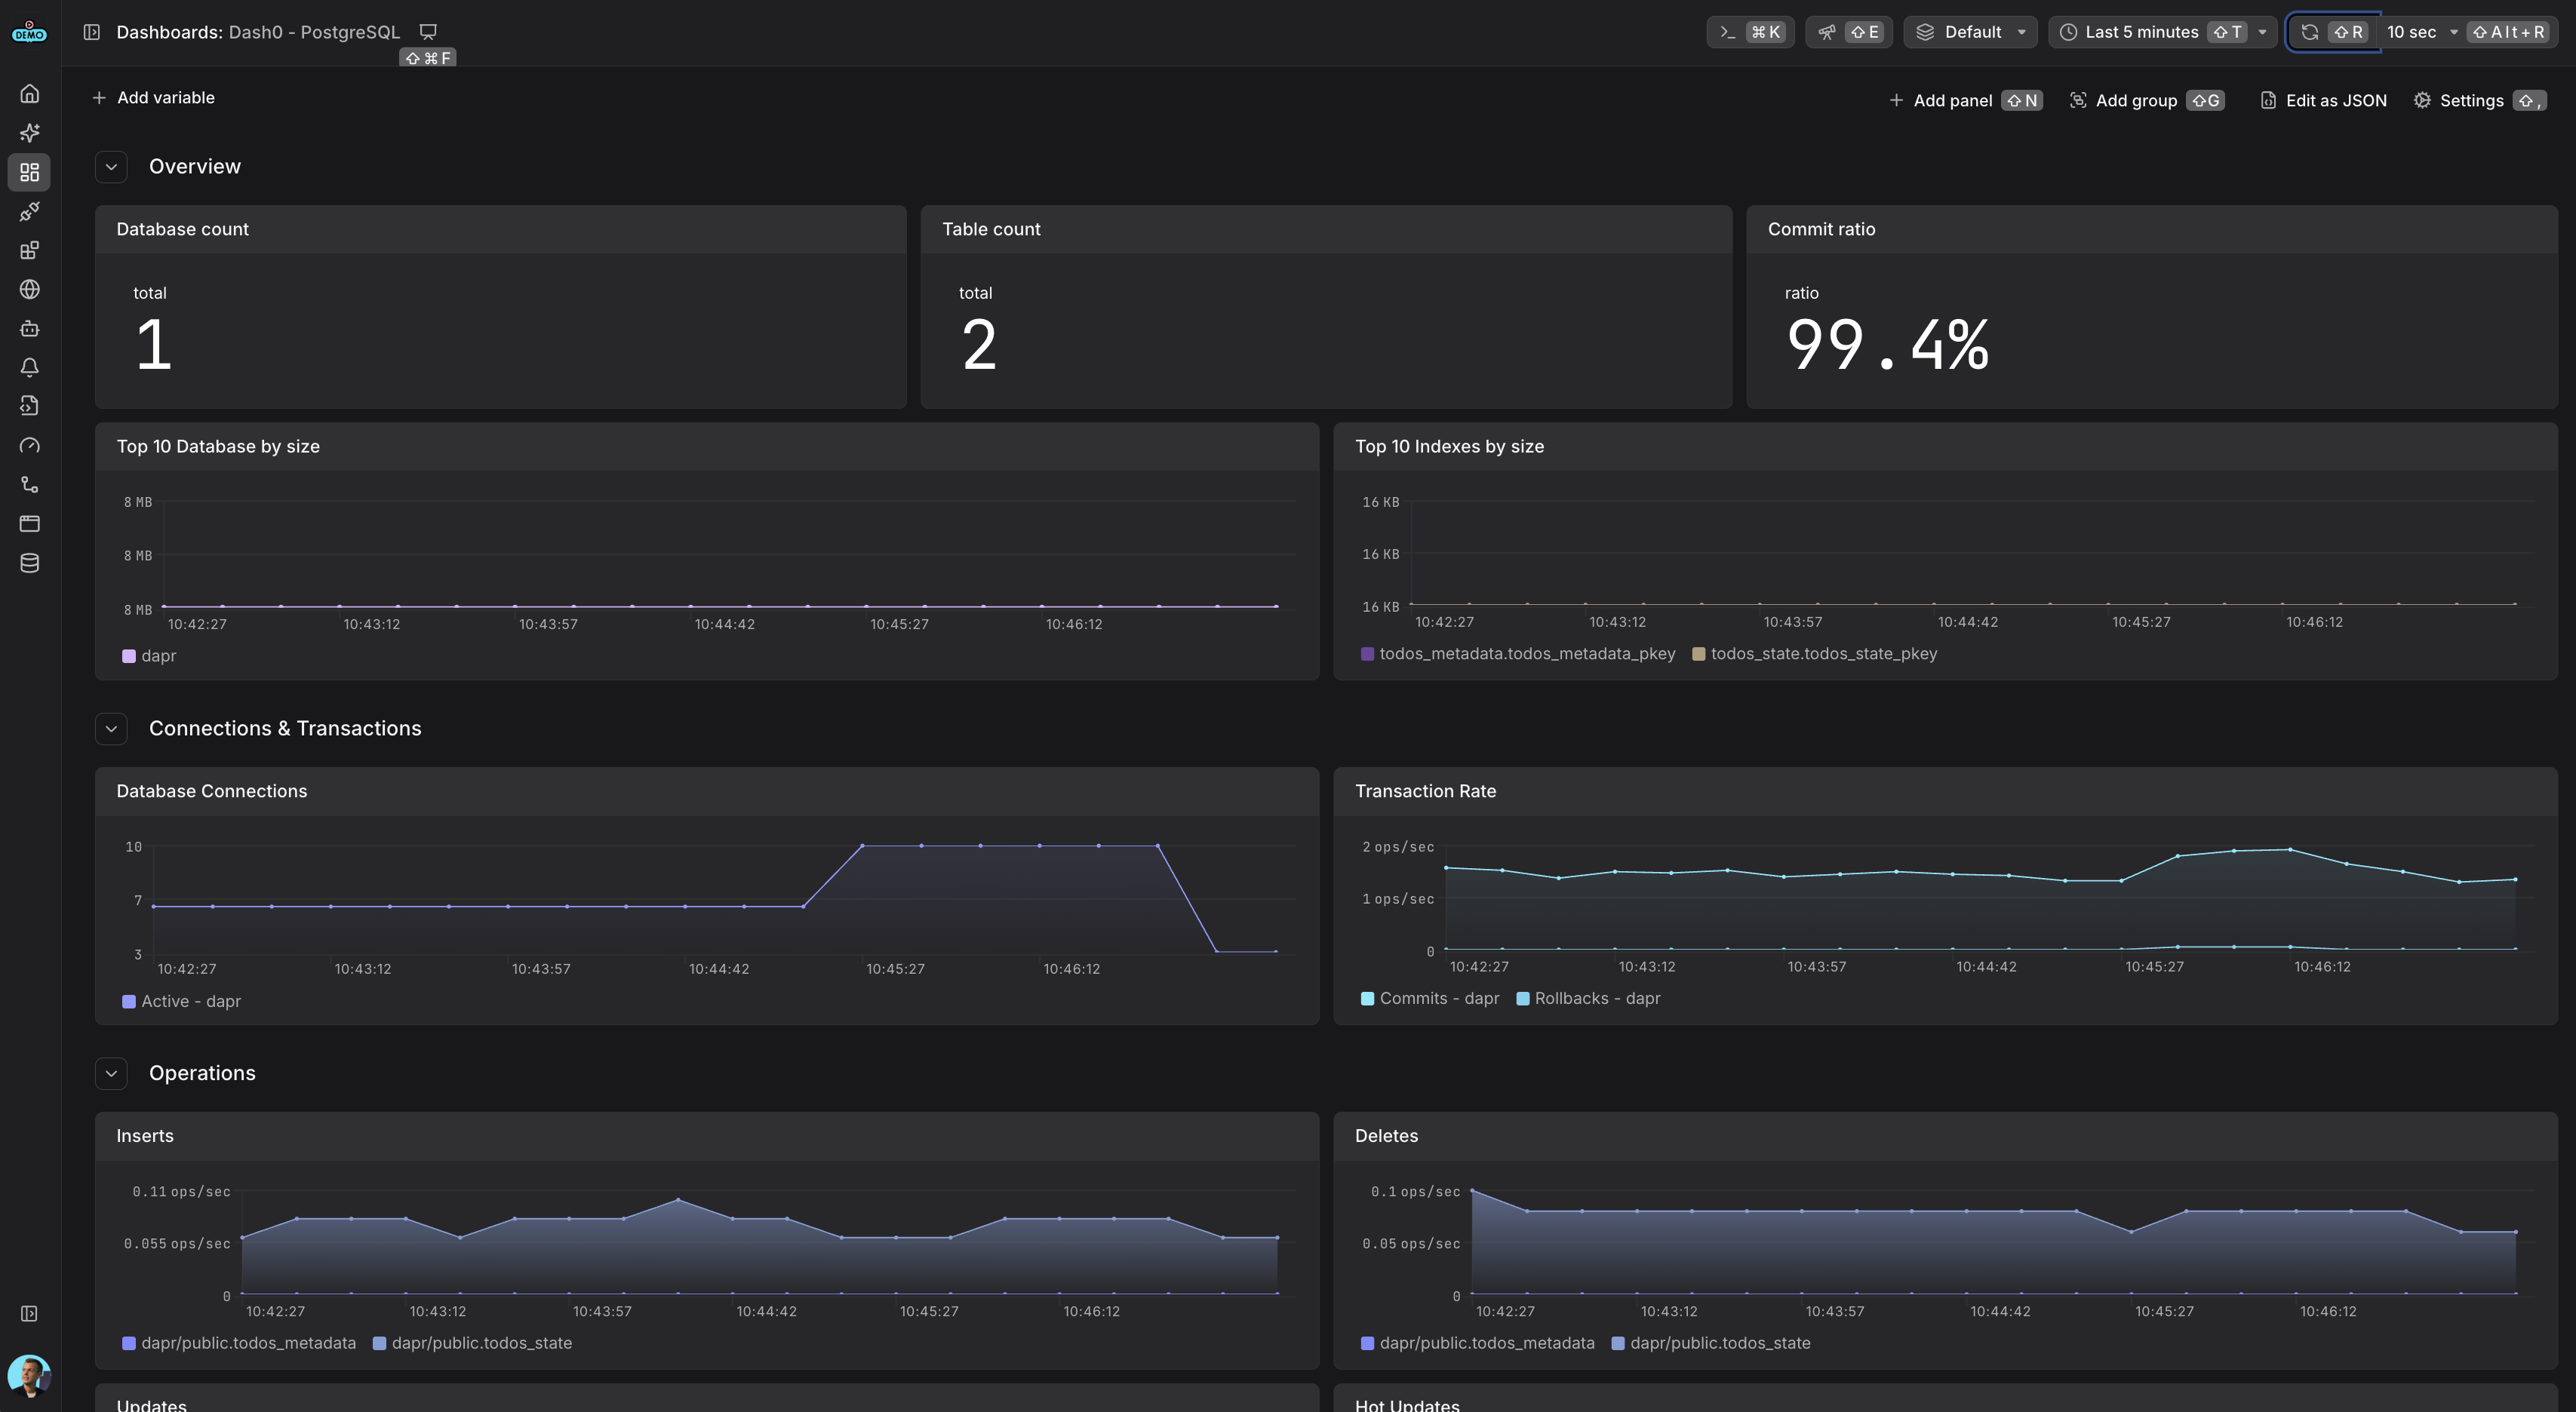The height and width of the screenshot is (1412, 2576).
Task: Open the robot icon in the sidebar
Action: click(29, 328)
